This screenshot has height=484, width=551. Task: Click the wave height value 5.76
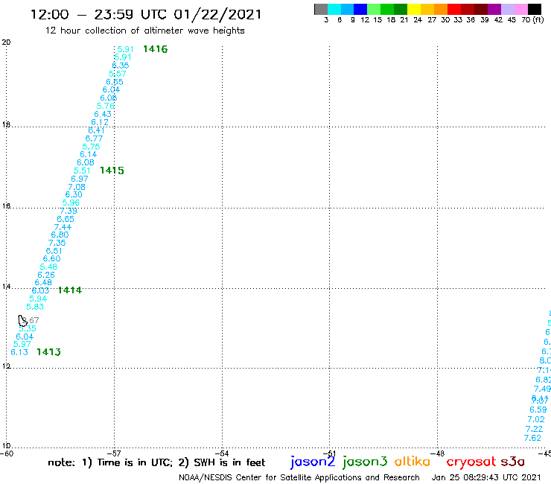click(x=106, y=106)
